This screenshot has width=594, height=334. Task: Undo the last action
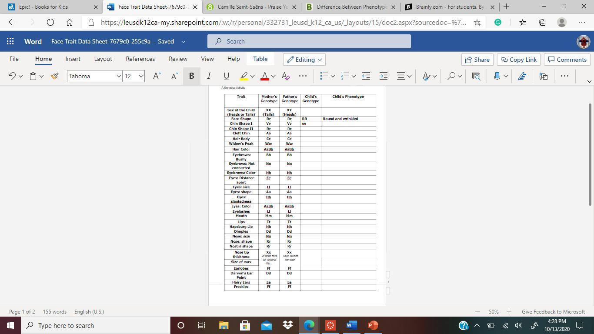(12, 76)
